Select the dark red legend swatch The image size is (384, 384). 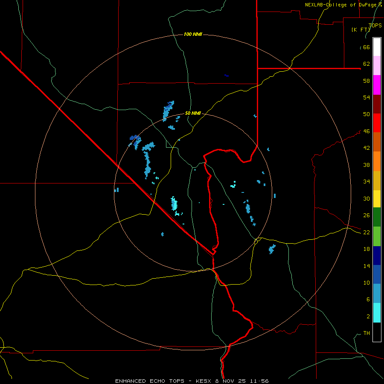377,104
